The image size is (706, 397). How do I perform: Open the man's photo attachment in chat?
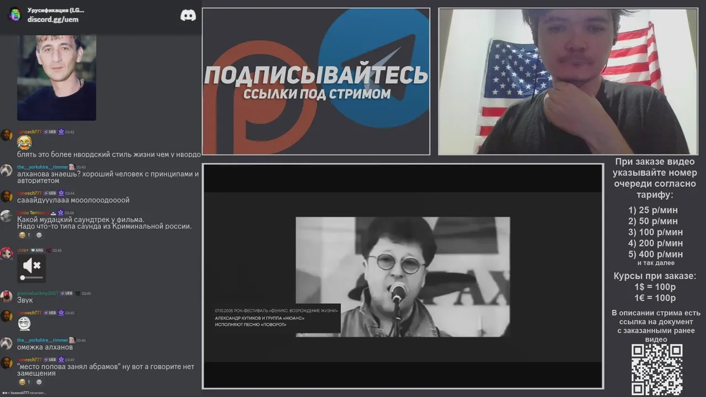point(56,77)
